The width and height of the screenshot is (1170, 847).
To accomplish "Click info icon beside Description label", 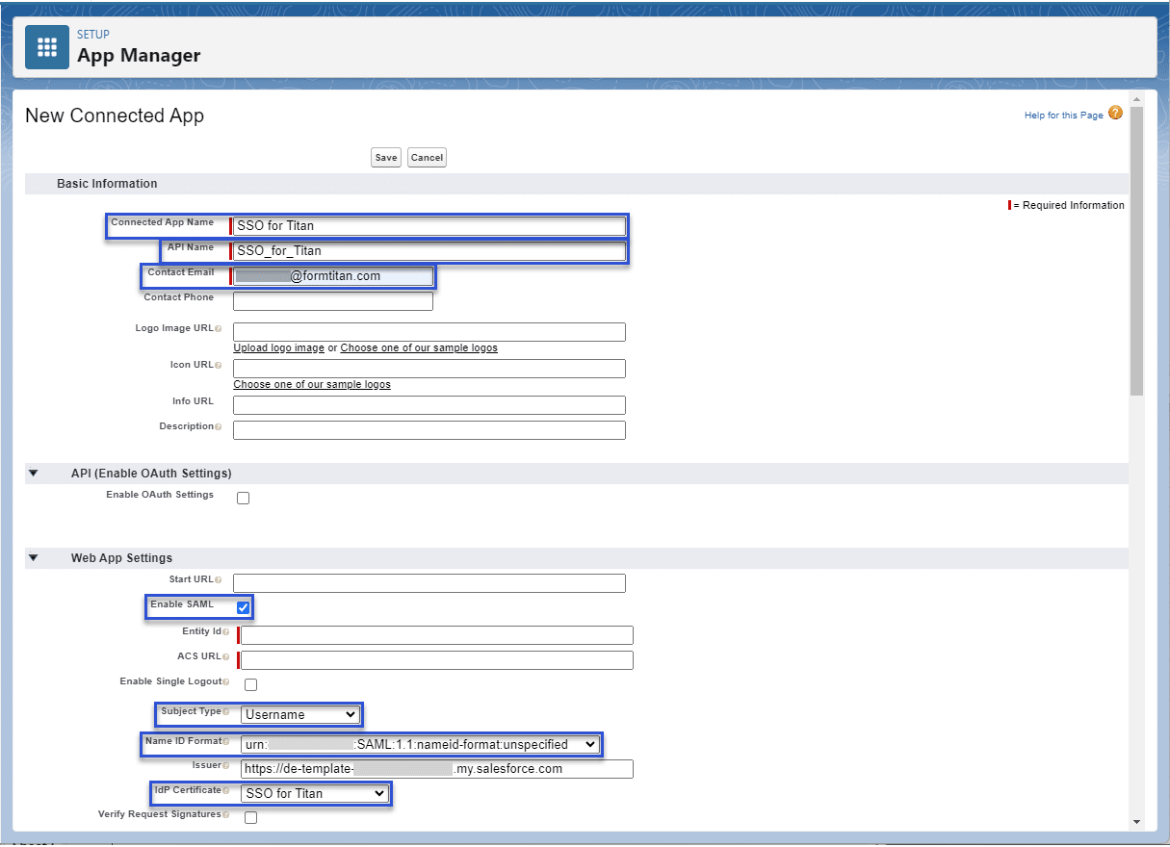I will [219, 427].
